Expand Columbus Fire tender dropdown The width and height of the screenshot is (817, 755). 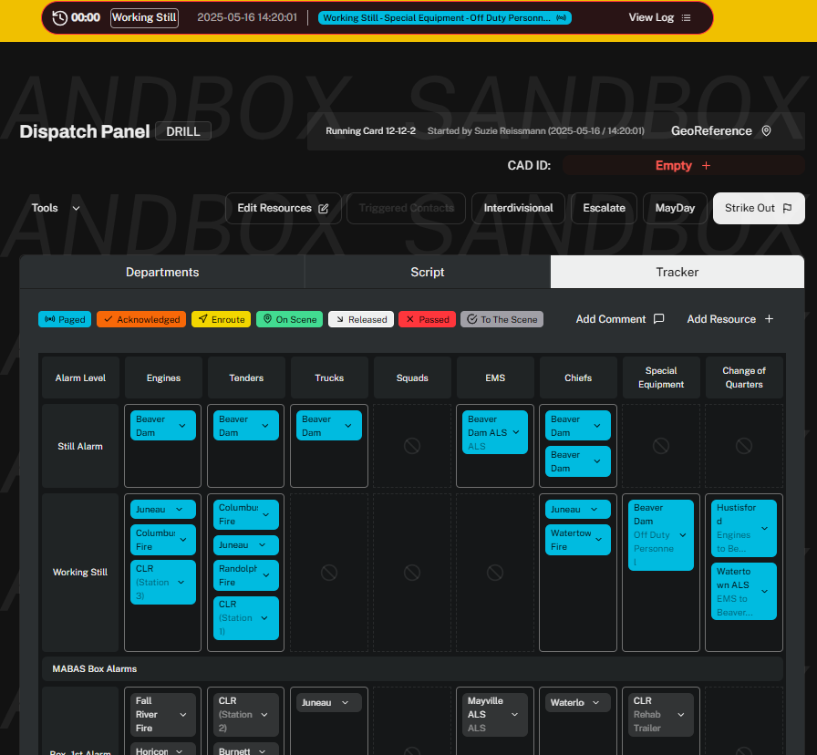tap(246, 514)
